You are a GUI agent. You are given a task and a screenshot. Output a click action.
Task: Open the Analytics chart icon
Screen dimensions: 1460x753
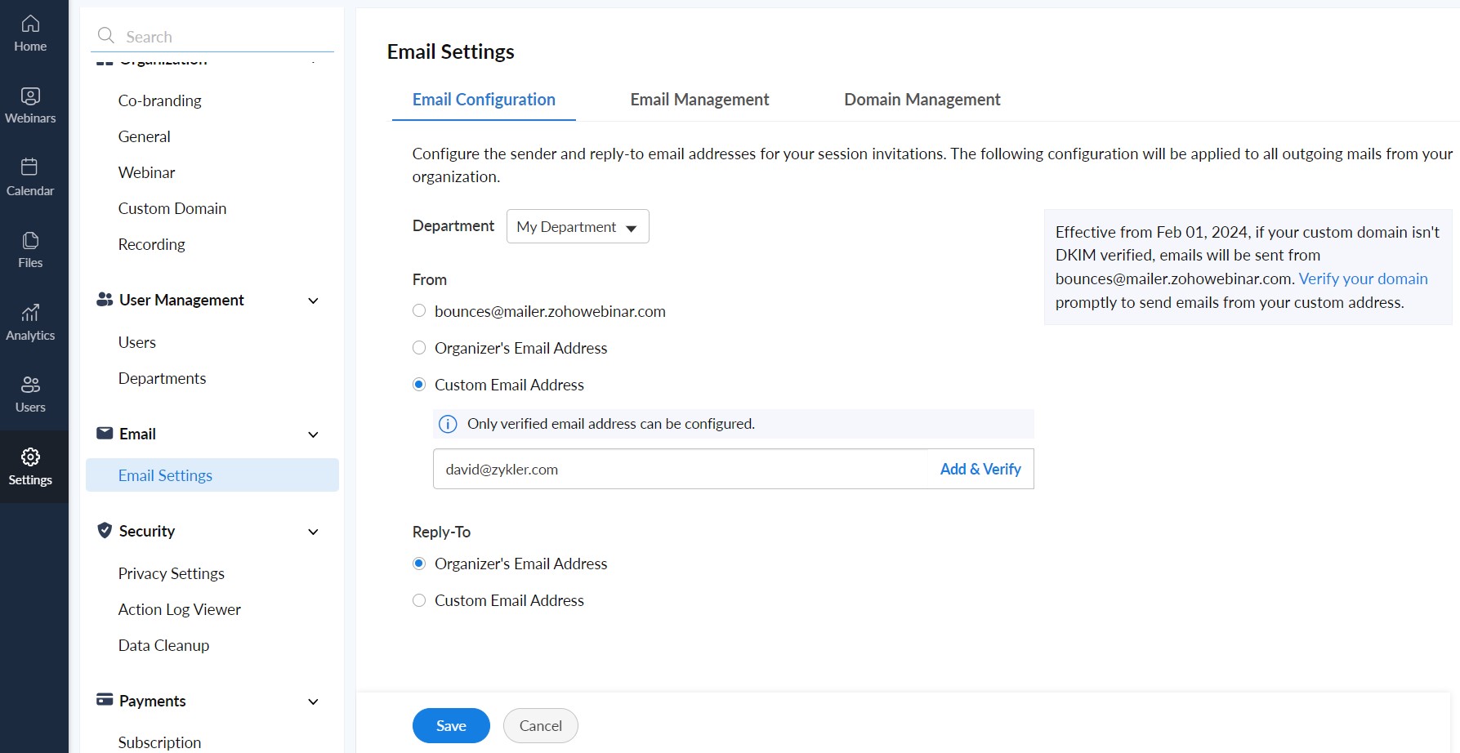[x=30, y=312]
